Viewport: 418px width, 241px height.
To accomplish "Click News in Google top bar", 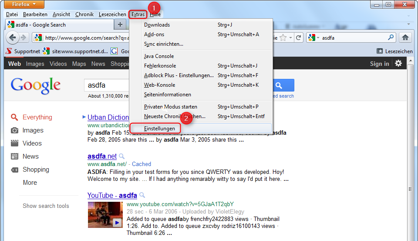I will (x=98, y=64).
